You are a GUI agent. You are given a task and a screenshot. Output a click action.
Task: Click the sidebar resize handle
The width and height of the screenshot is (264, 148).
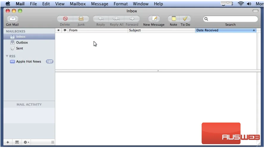tap(53, 142)
